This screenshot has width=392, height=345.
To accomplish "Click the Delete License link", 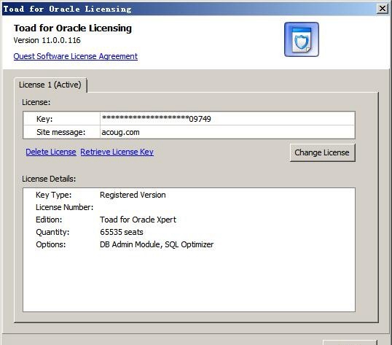I will (x=51, y=152).
